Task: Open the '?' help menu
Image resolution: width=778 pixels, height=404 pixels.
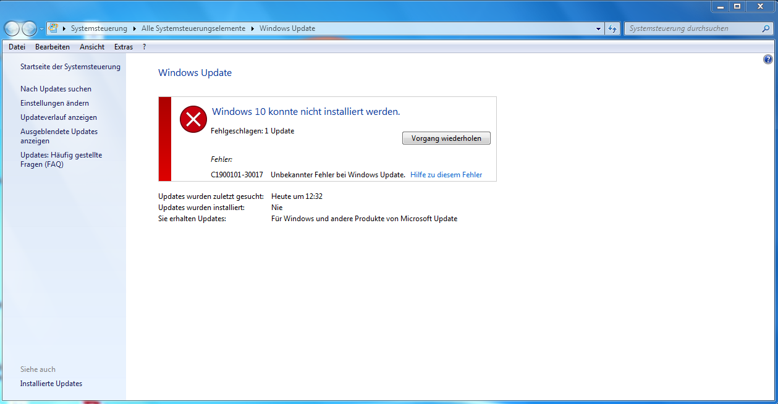Action: pyautogui.click(x=144, y=47)
